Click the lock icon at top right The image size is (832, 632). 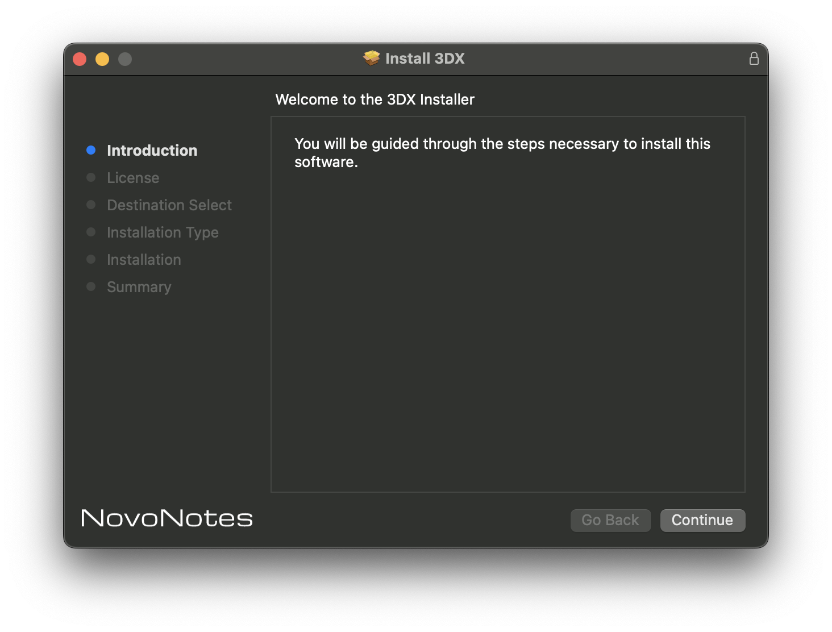click(754, 58)
